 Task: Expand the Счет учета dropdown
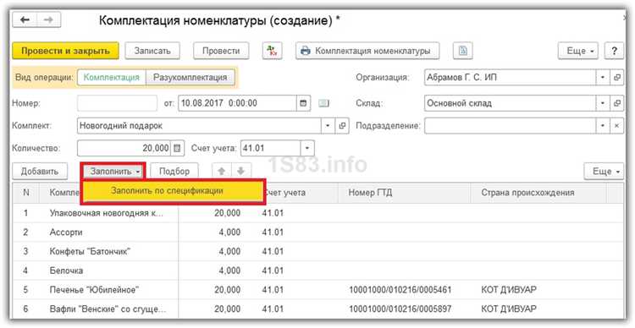(307, 149)
